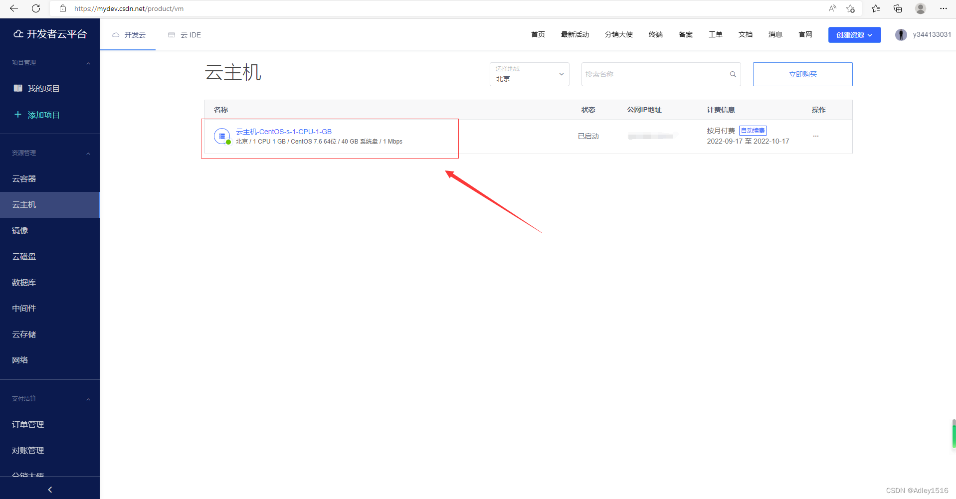Viewport: 956px width, 499px height.
Task: Open 云磁盘 management page
Action: click(x=23, y=256)
